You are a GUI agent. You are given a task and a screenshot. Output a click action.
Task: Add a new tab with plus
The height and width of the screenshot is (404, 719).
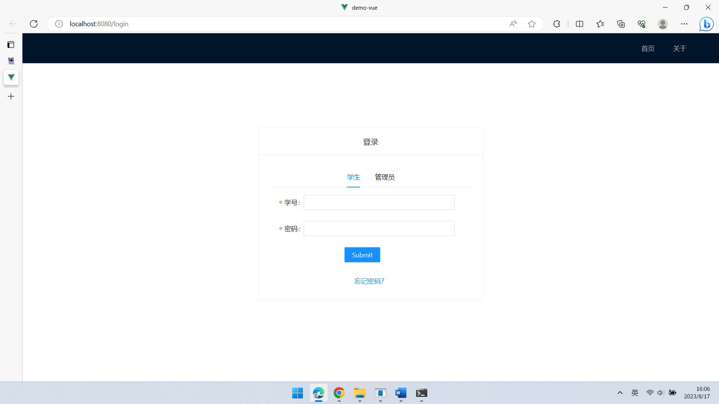[11, 97]
